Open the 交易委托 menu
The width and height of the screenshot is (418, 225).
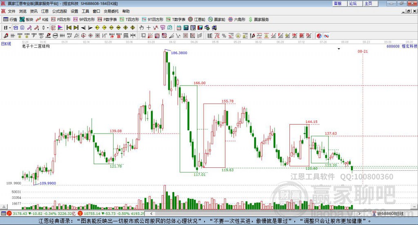pos(111,11)
